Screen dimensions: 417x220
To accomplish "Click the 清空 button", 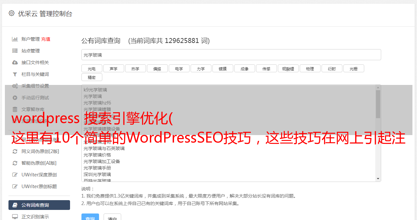I will (112, 217).
